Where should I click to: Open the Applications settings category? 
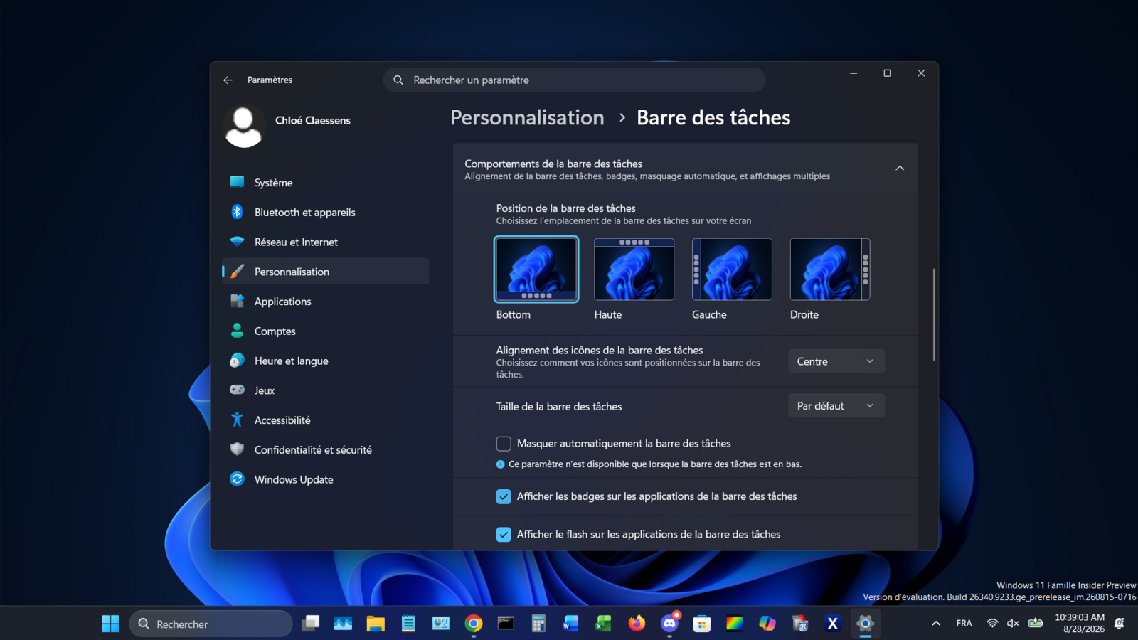pyautogui.click(x=325, y=302)
